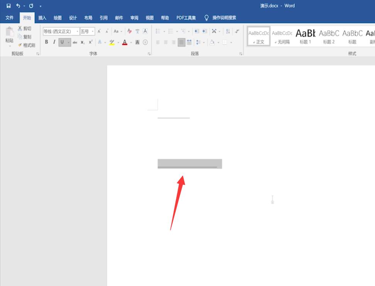Click the Paste (粘贴) button

click(10, 37)
